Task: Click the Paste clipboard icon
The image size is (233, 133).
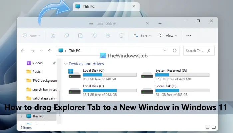Action: click(80, 36)
